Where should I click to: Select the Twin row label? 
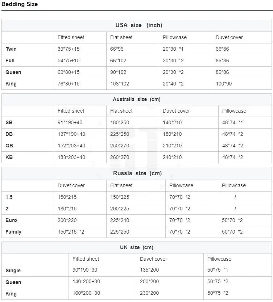pos(11,49)
